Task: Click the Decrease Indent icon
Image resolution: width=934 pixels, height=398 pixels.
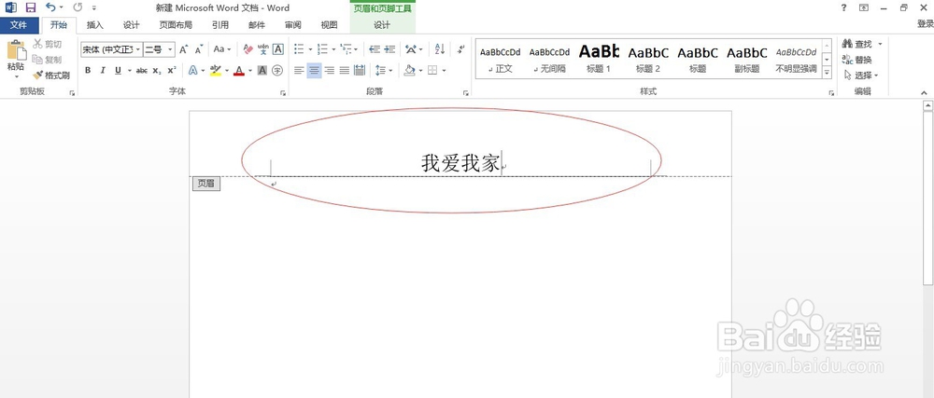Action: point(375,49)
